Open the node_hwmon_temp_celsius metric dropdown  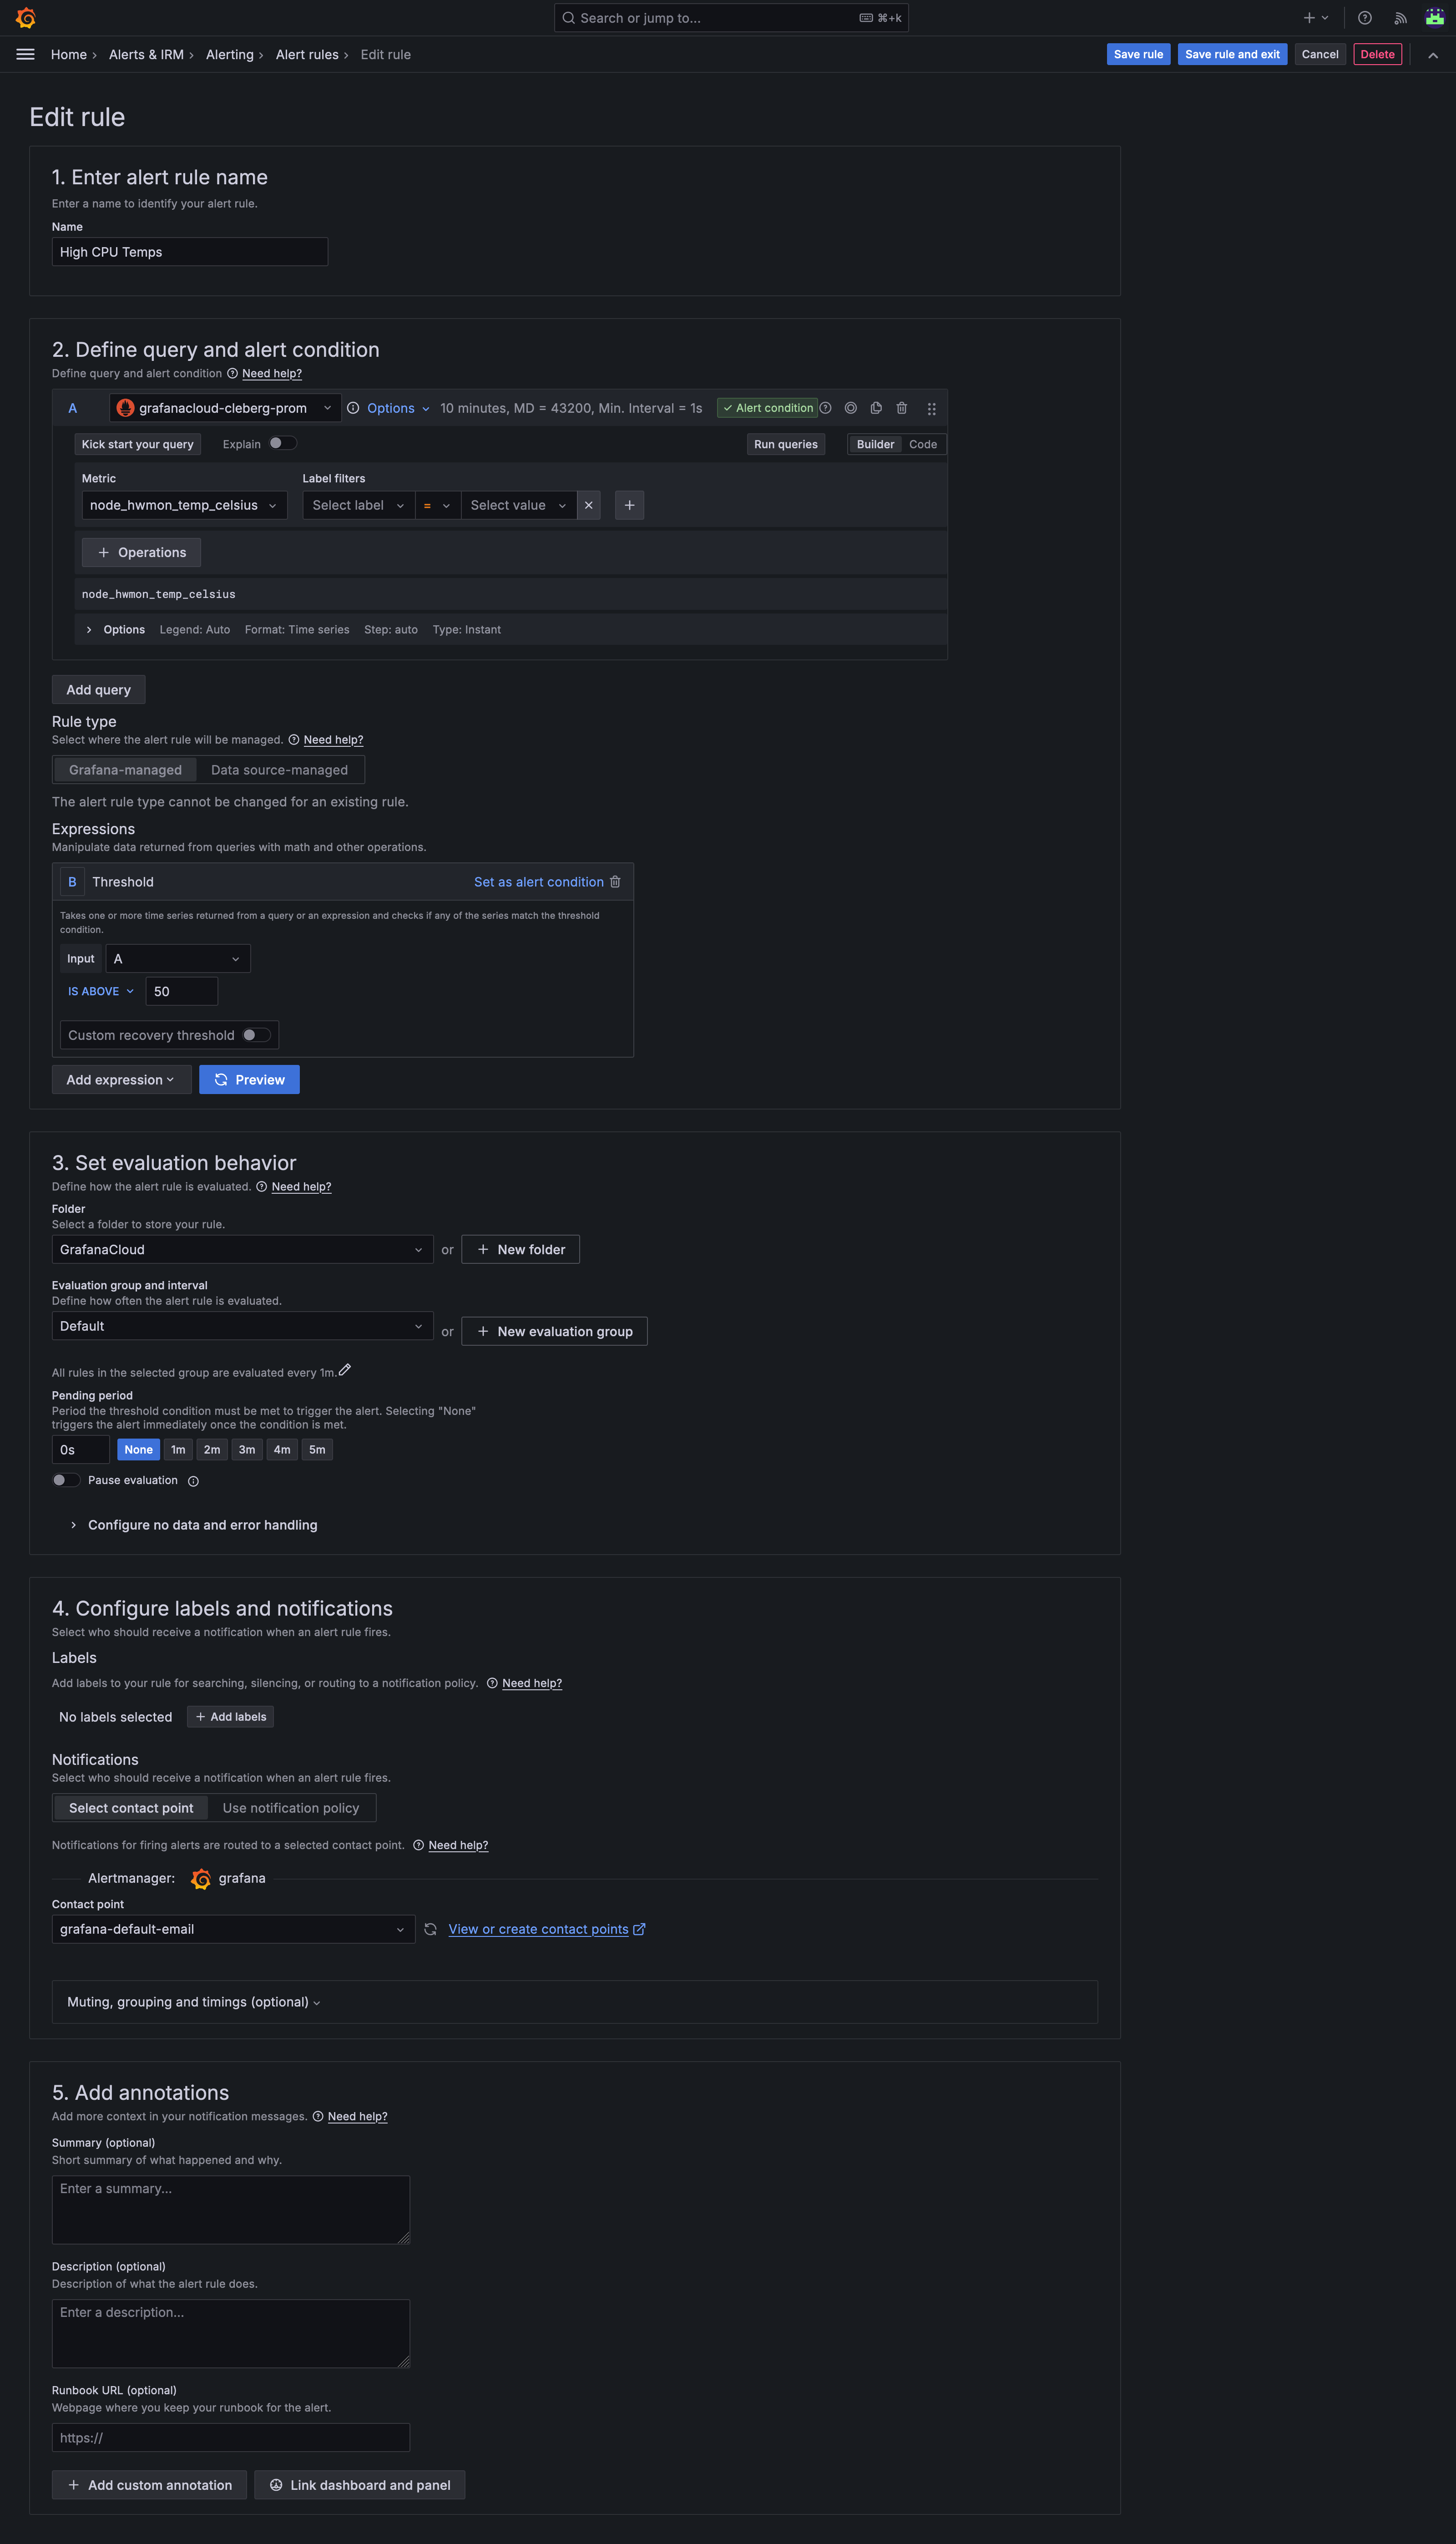coord(184,505)
